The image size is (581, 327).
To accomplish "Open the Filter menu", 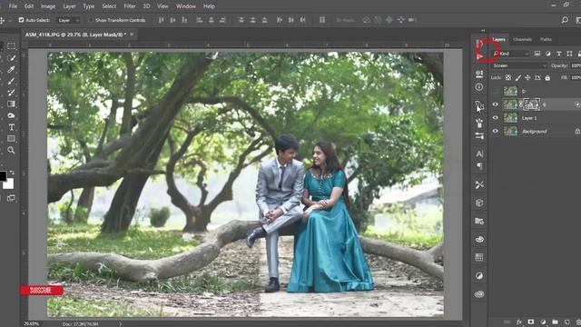I will click(130, 6).
